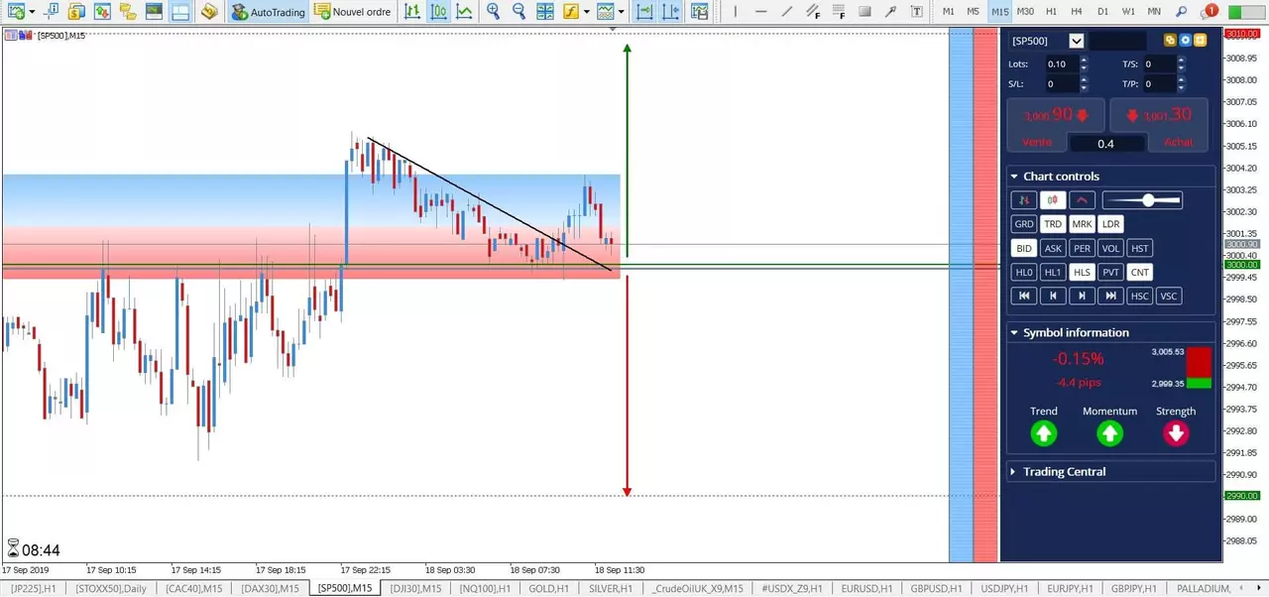This screenshot has width=1269, height=597.
Task: Click the Nouvel ordre button
Action: pos(354,12)
